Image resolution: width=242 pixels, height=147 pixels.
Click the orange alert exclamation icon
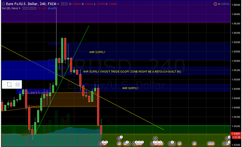click(x=215, y=4)
